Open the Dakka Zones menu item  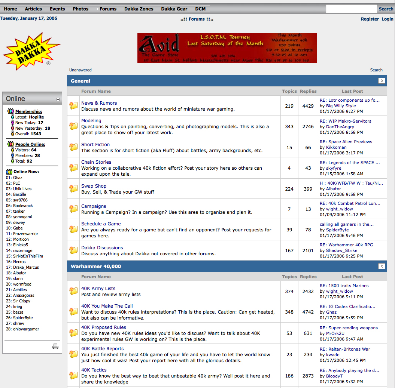pyautogui.click(x=139, y=9)
